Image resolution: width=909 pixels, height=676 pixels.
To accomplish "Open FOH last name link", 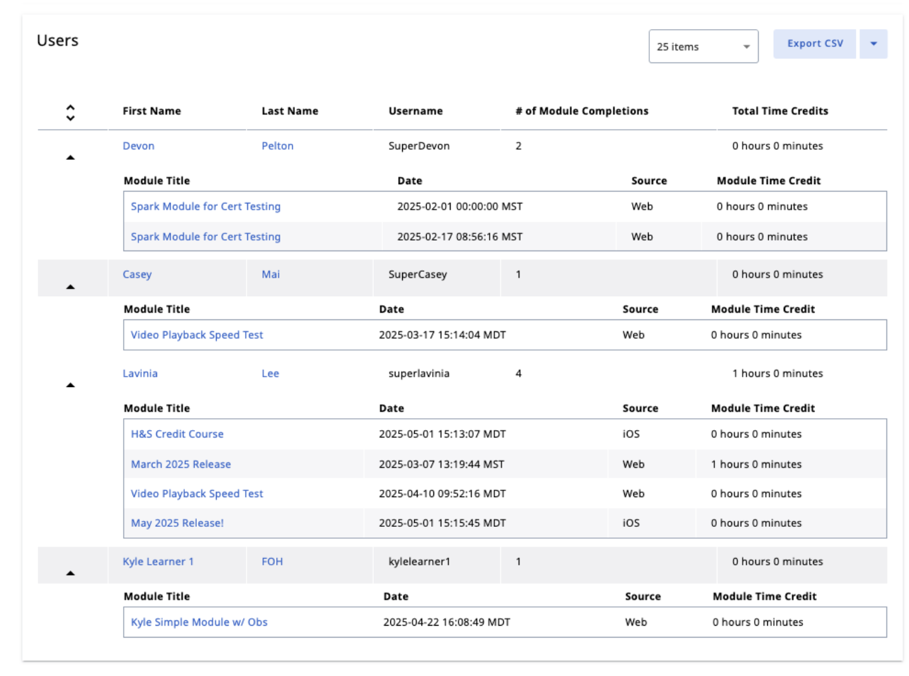I will coord(272,562).
